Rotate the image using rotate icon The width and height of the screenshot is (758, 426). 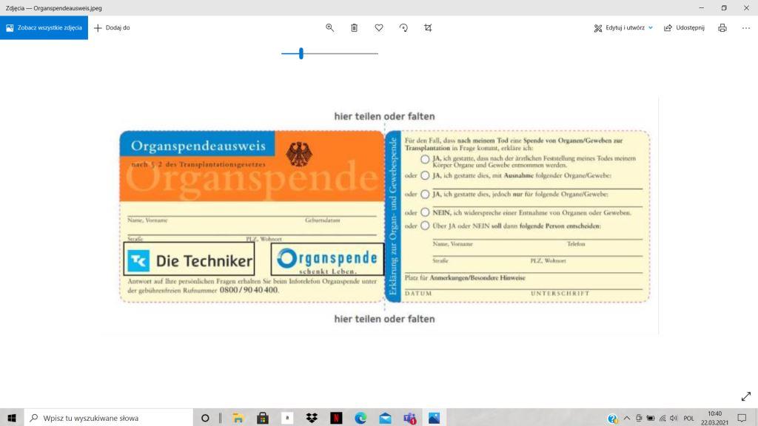tap(403, 27)
